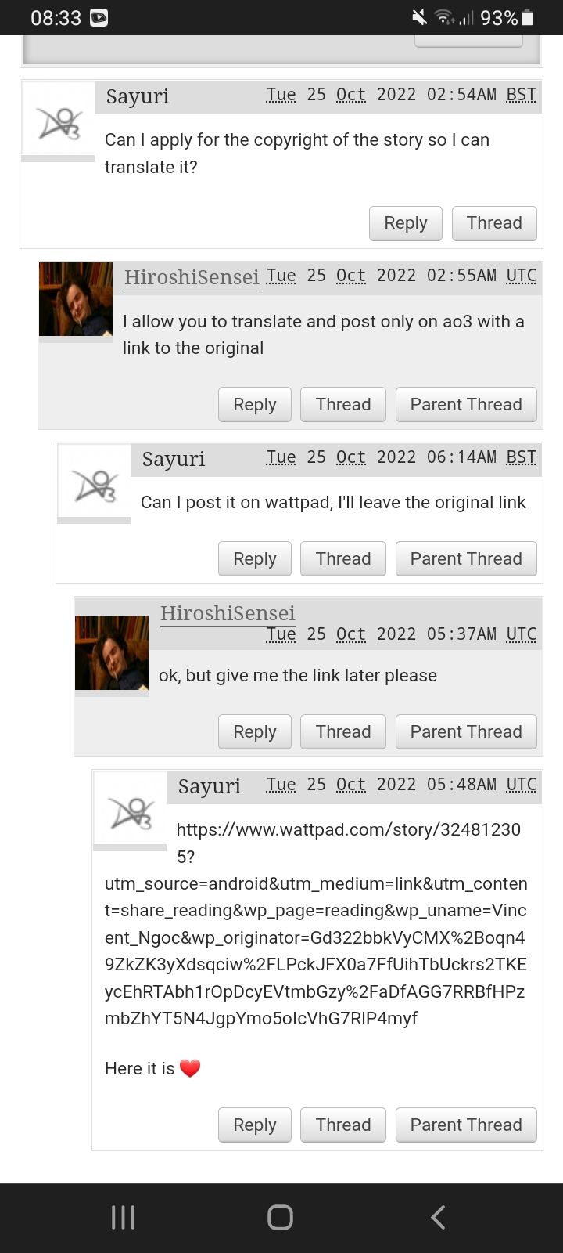Open Parent Thread of the 02:55AM comment
The image size is (563, 1253).
pyautogui.click(x=466, y=405)
